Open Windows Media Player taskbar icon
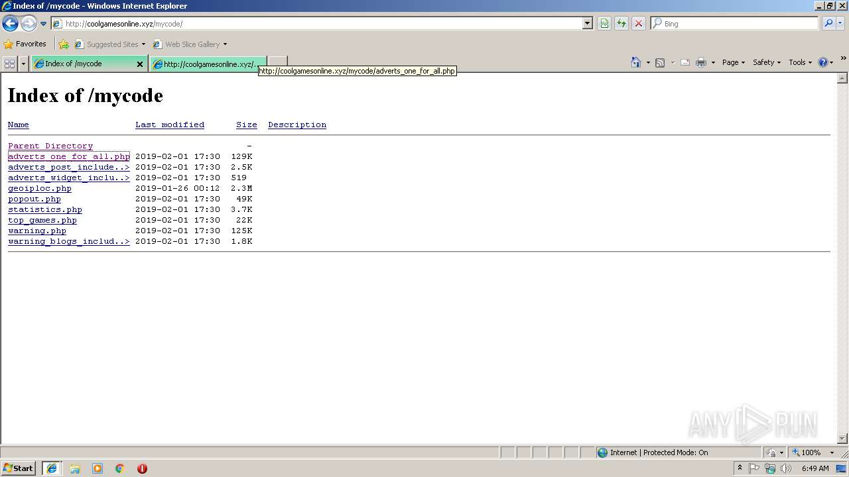849x477 pixels. click(x=98, y=468)
